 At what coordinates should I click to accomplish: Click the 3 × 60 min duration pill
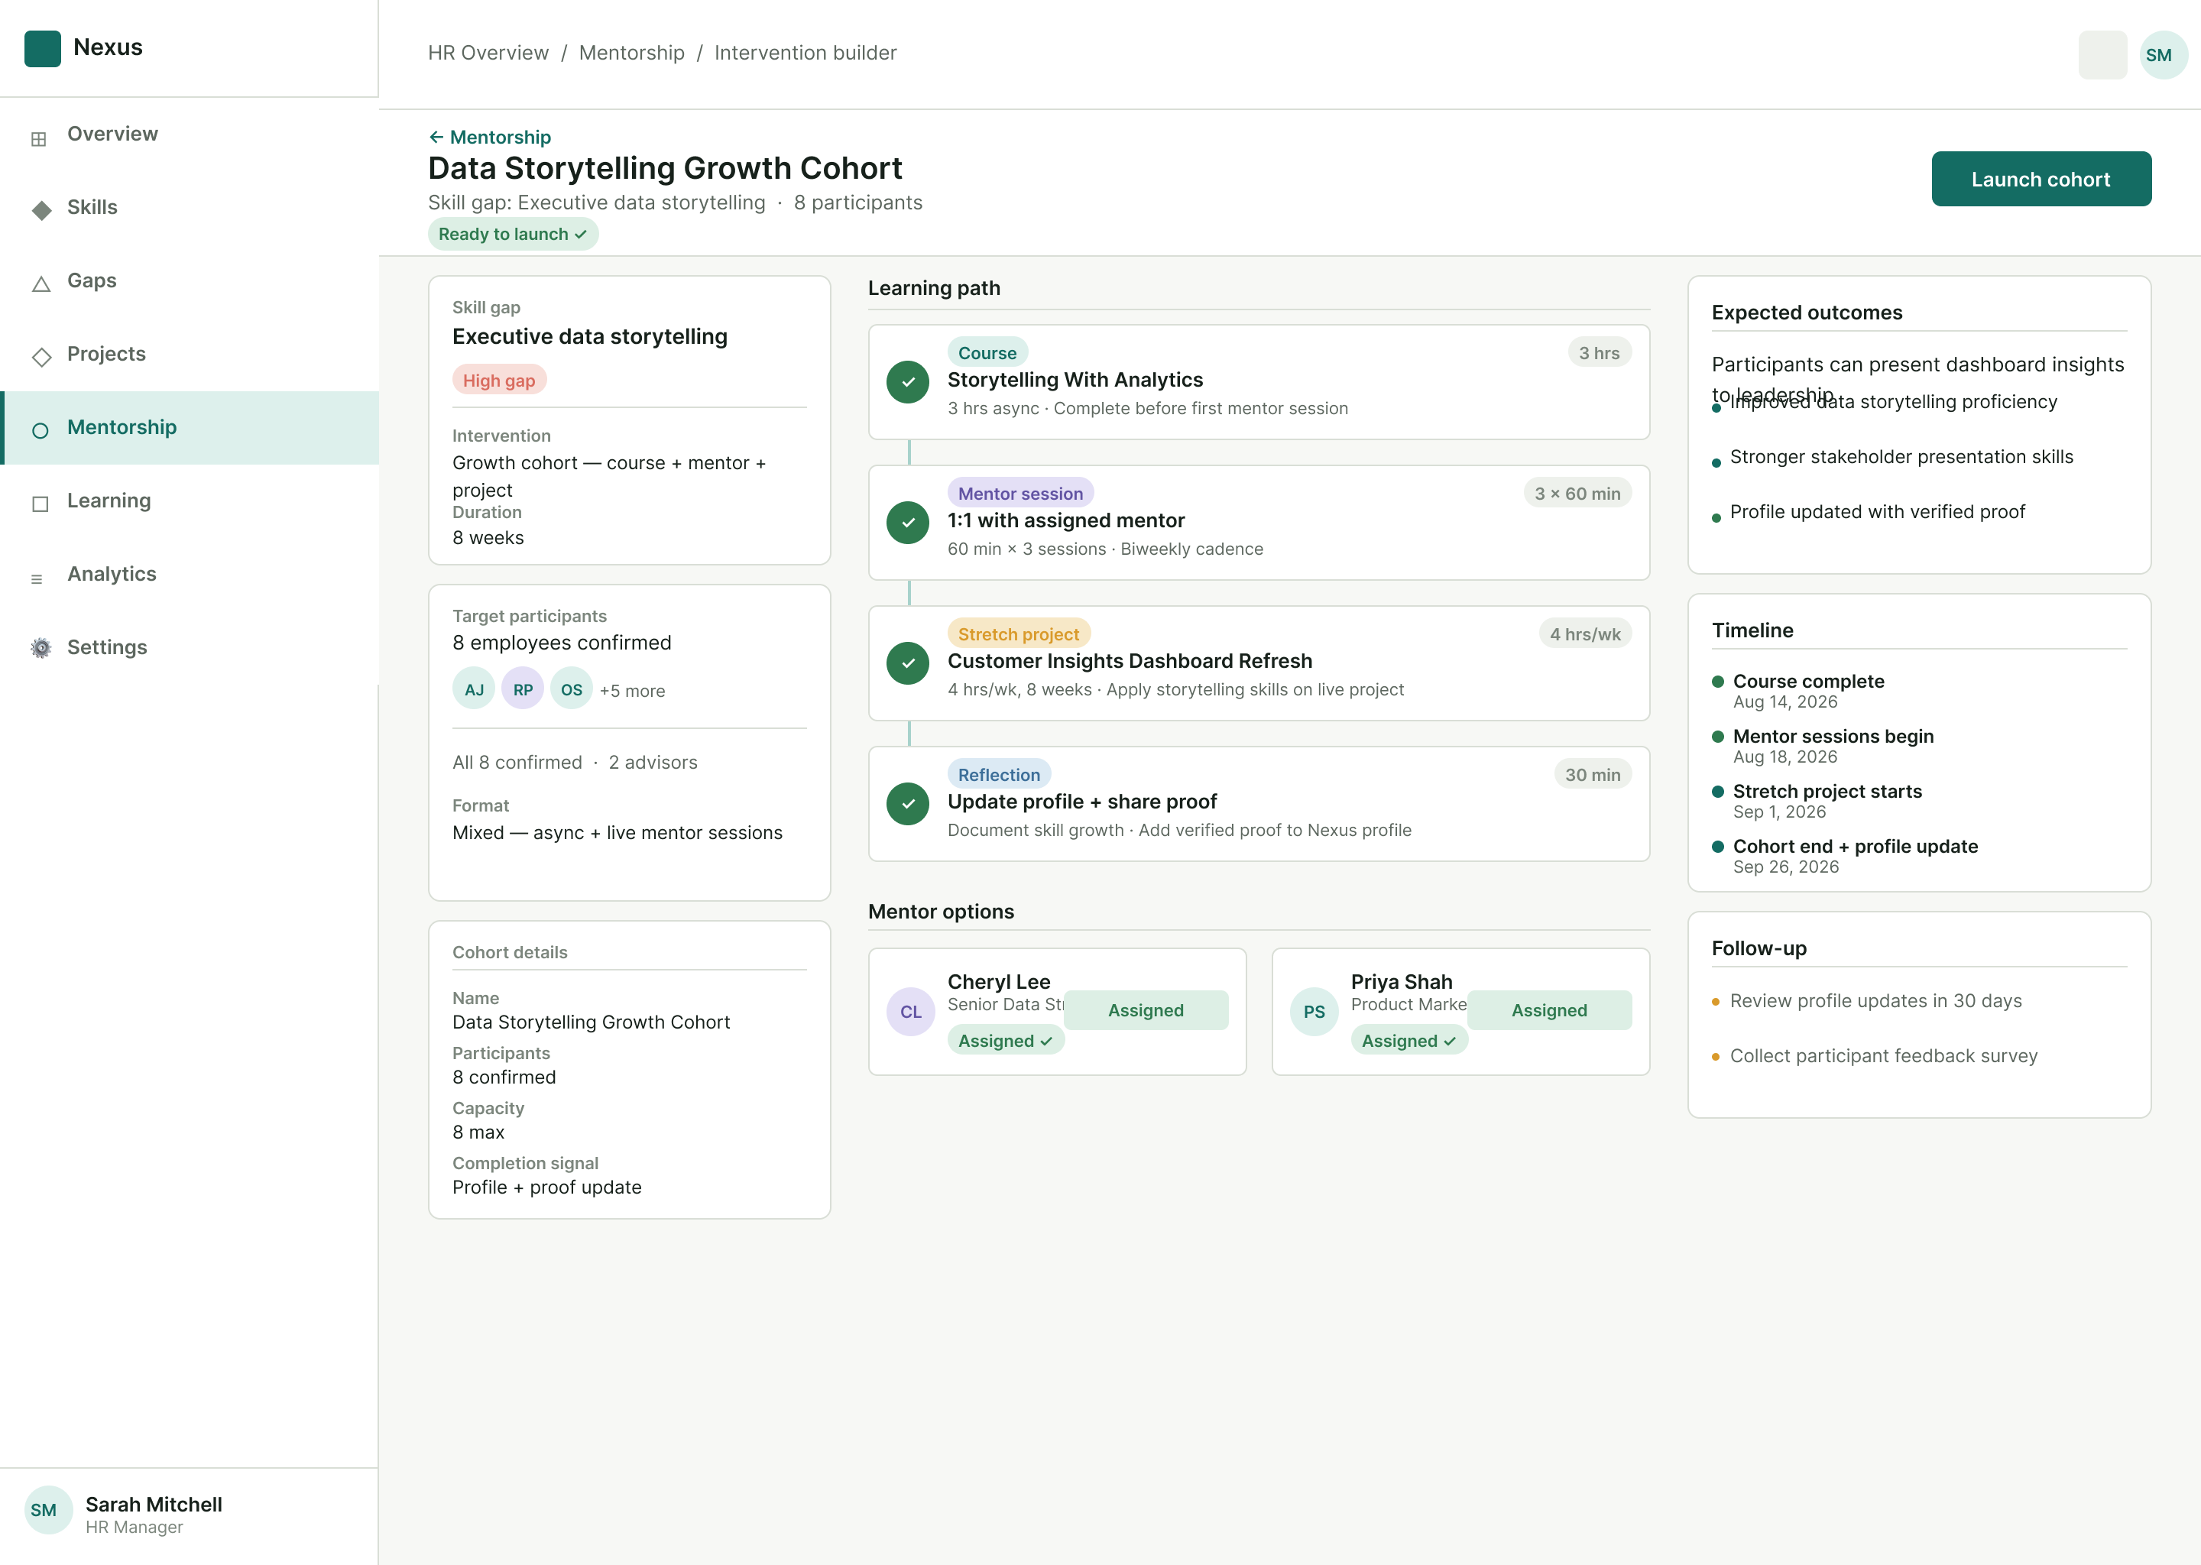click(x=1577, y=494)
